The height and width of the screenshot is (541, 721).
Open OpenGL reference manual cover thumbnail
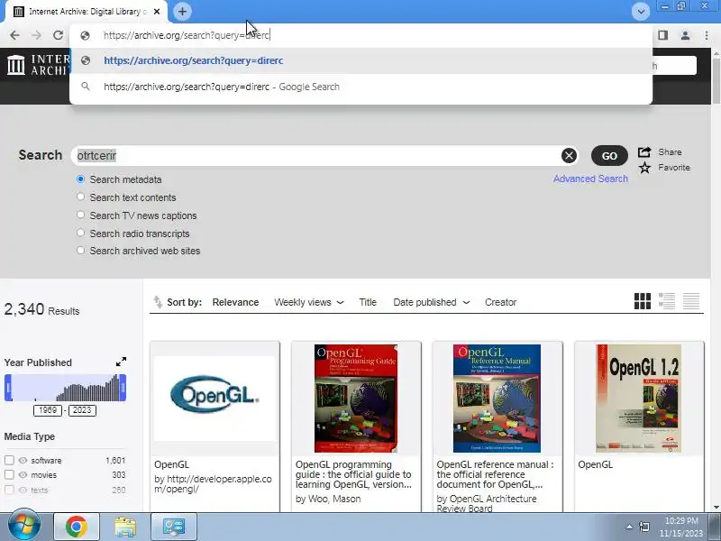coord(497,399)
